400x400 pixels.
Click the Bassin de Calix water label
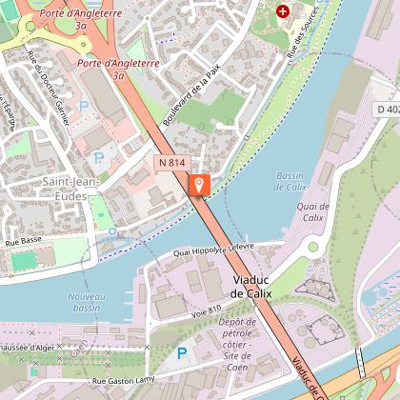(290, 181)
